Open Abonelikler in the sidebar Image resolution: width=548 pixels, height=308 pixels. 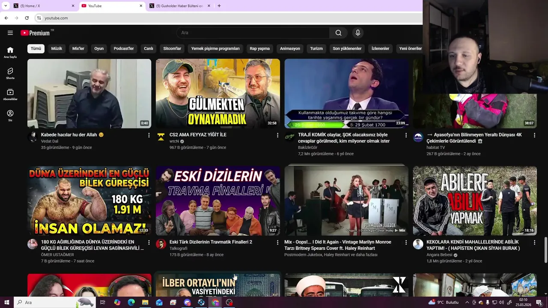coord(10,95)
